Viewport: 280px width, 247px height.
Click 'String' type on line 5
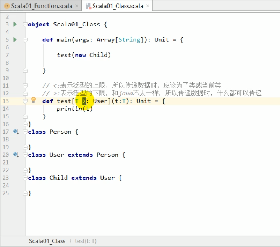[129, 40]
